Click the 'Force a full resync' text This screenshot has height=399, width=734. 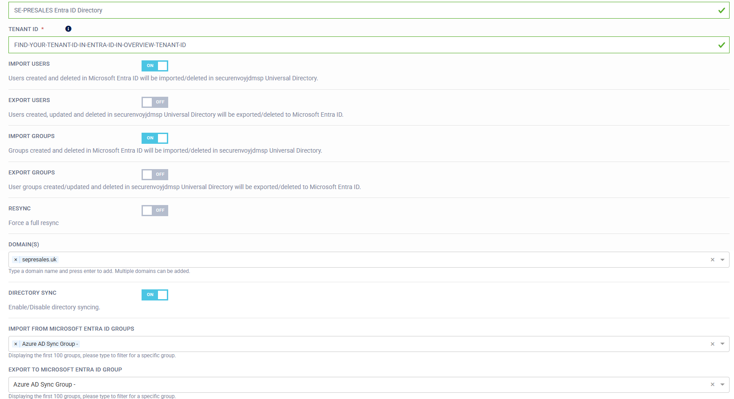click(34, 223)
